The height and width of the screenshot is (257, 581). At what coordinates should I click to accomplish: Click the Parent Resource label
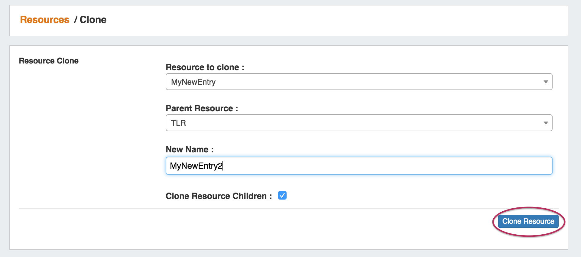202,108
